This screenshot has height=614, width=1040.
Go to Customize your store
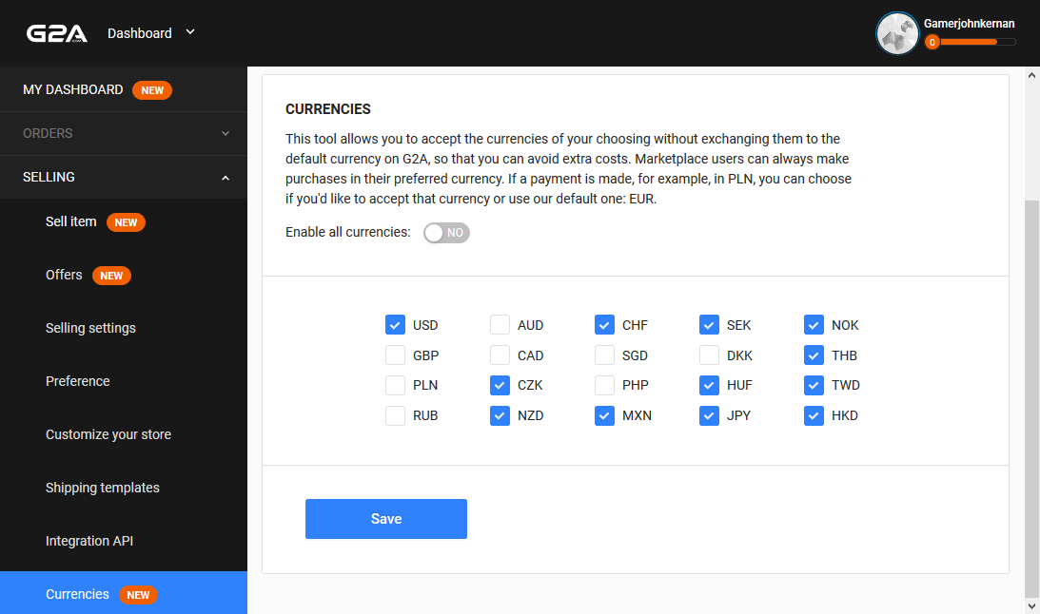tap(108, 434)
